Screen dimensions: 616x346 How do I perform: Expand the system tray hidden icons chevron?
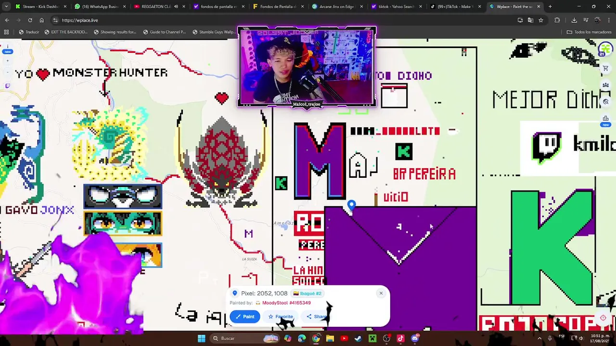(x=539, y=338)
